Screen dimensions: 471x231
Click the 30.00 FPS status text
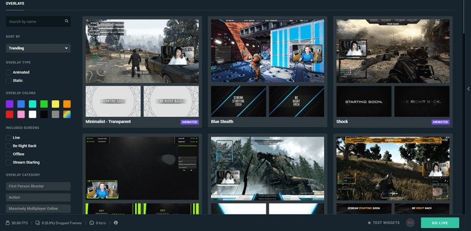20,223
